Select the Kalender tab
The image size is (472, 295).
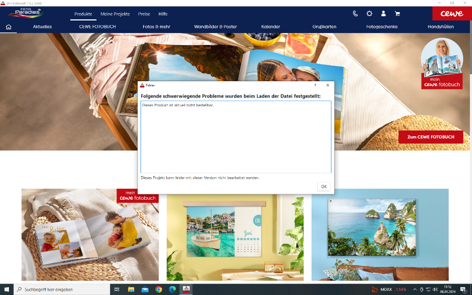click(271, 27)
